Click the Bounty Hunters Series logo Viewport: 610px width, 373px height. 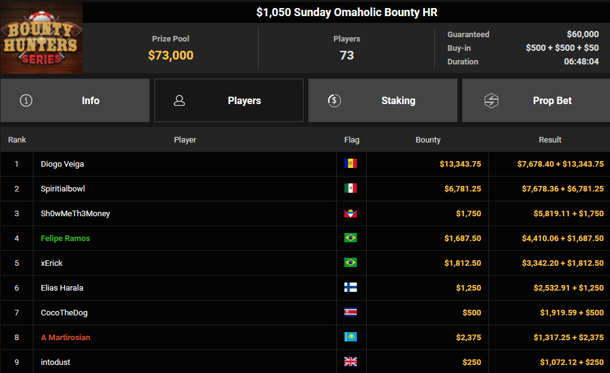click(x=41, y=37)
